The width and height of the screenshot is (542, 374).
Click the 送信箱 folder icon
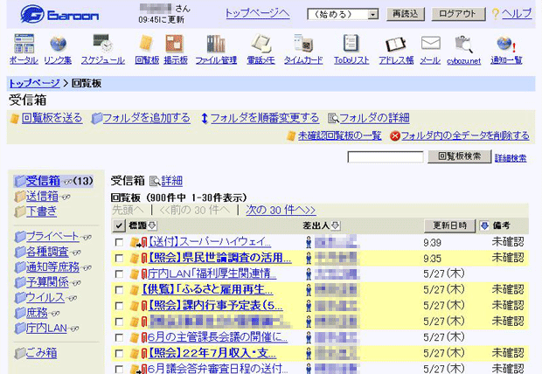point(20,197)
